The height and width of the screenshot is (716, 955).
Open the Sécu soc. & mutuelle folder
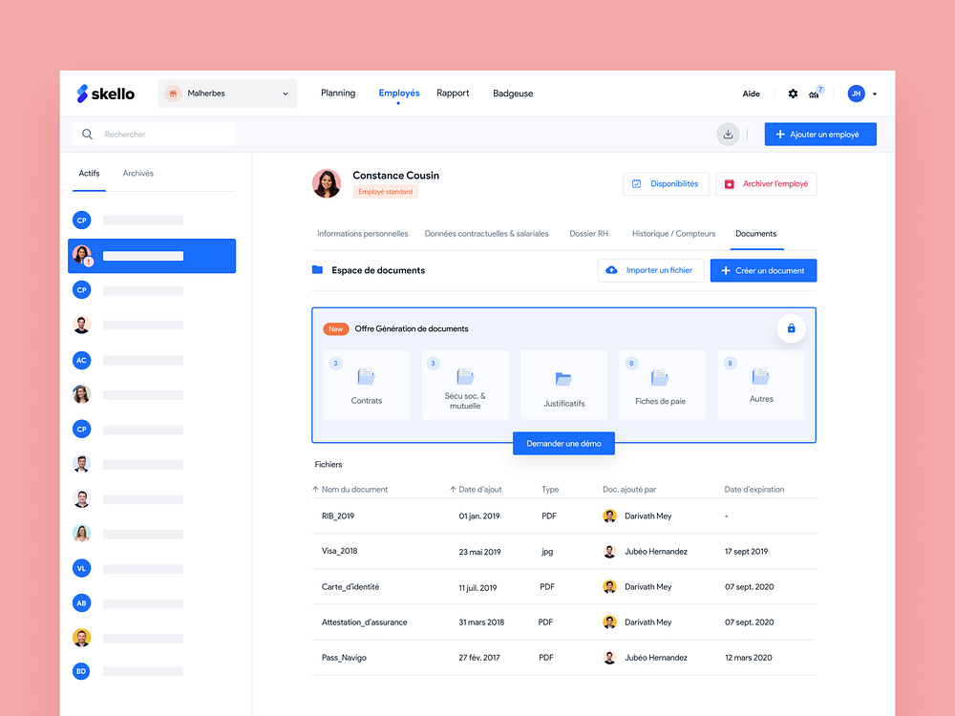pyautogui.click(x=465, y=384)
